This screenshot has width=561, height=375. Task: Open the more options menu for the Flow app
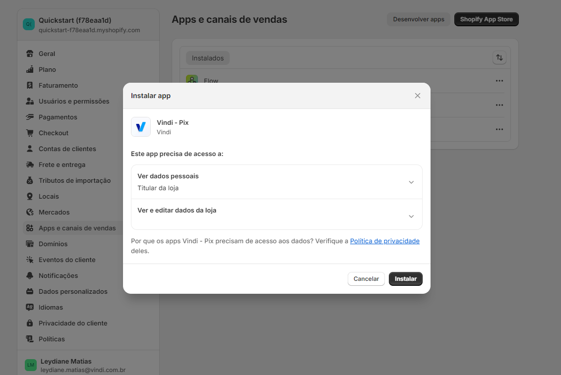pos(499,81)
